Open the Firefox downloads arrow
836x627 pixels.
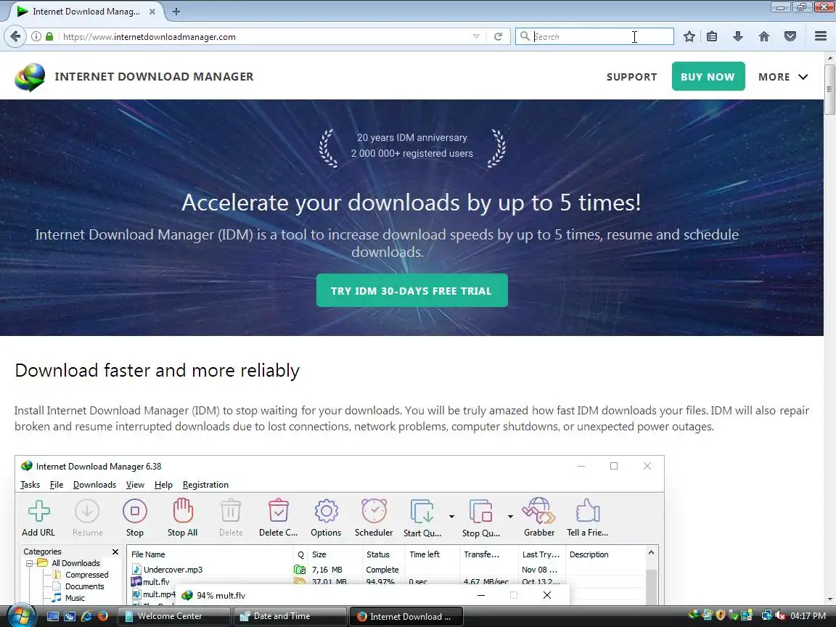point(738,37)
